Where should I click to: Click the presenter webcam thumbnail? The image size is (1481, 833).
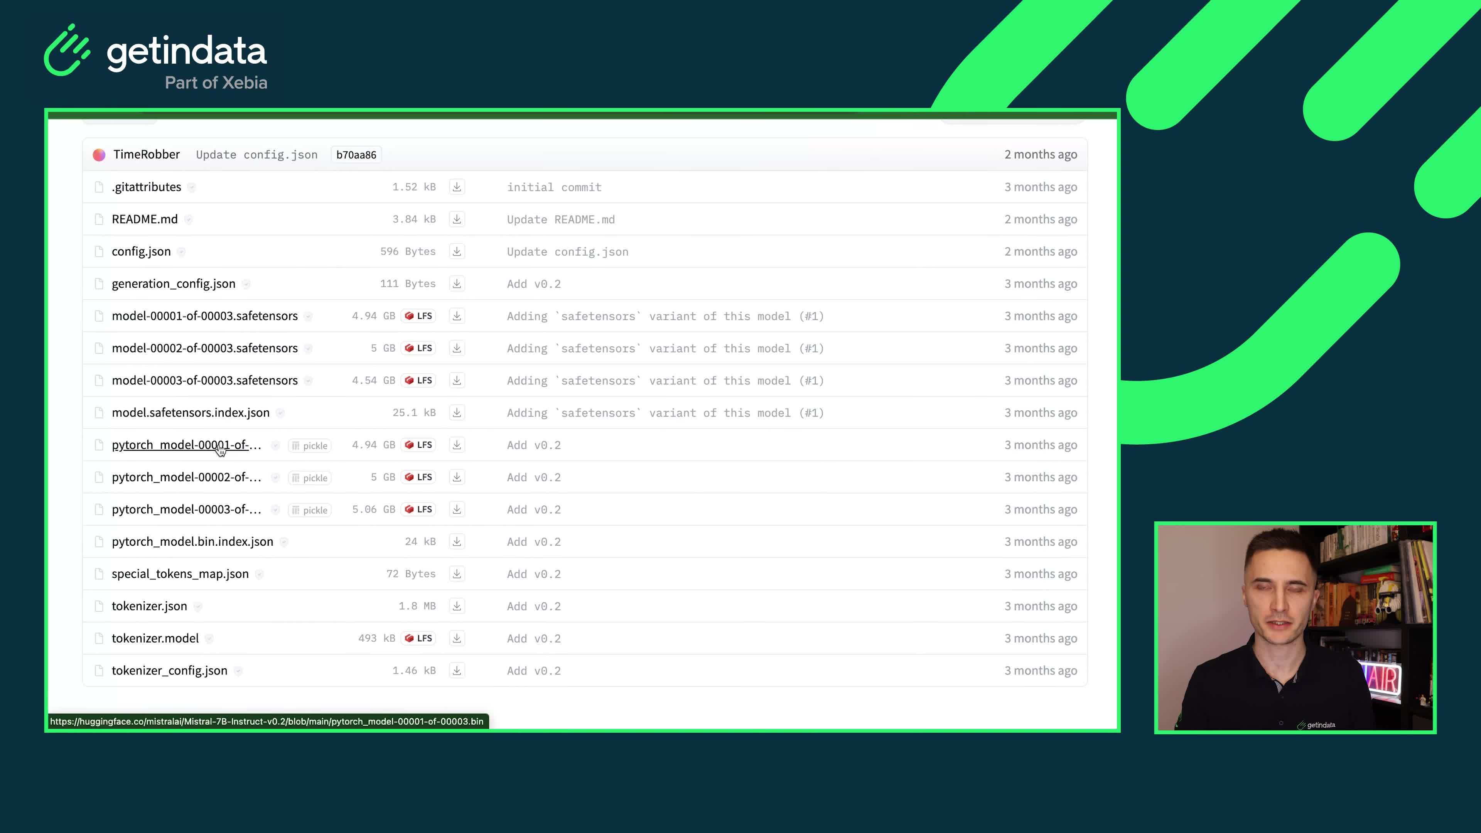(1295, 627)
